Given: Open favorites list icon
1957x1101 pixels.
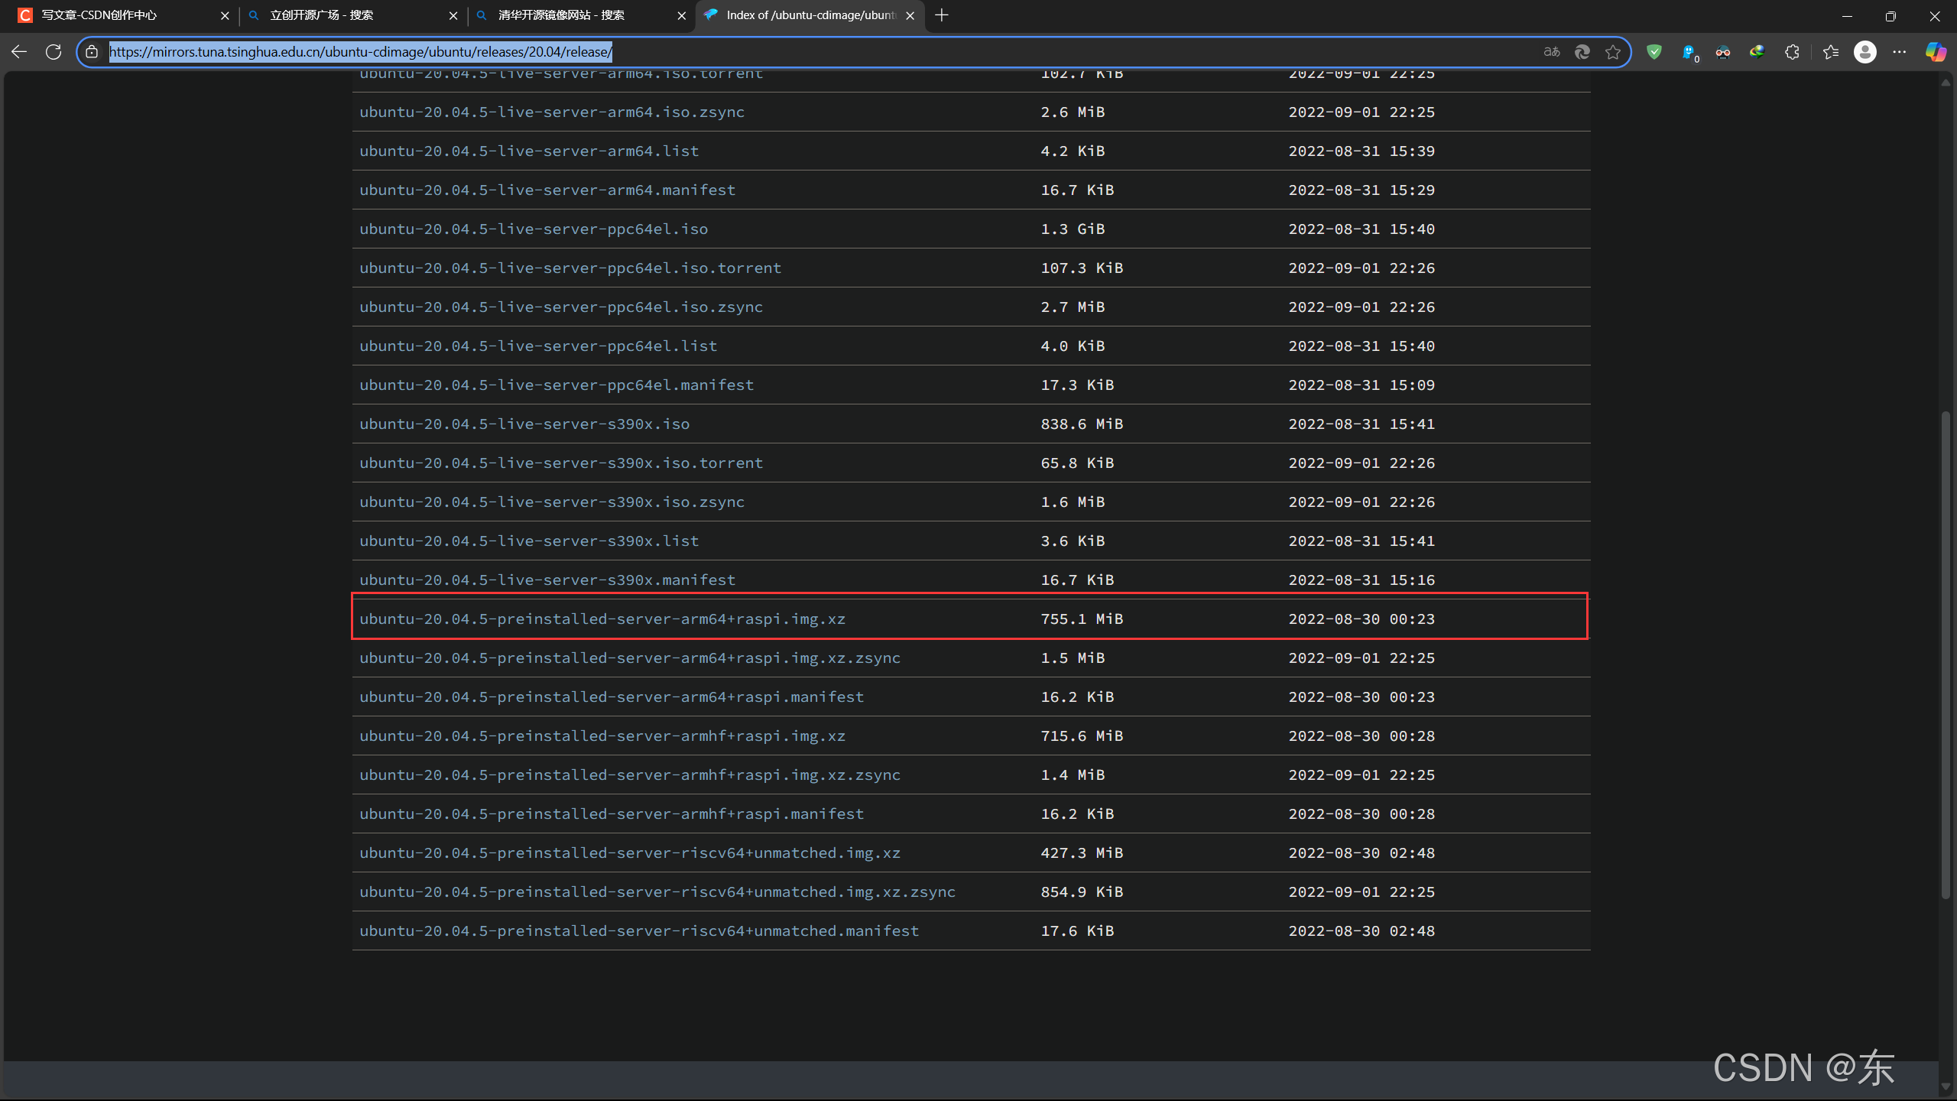Looking at the screenshot, I should tap(1830, 52).
